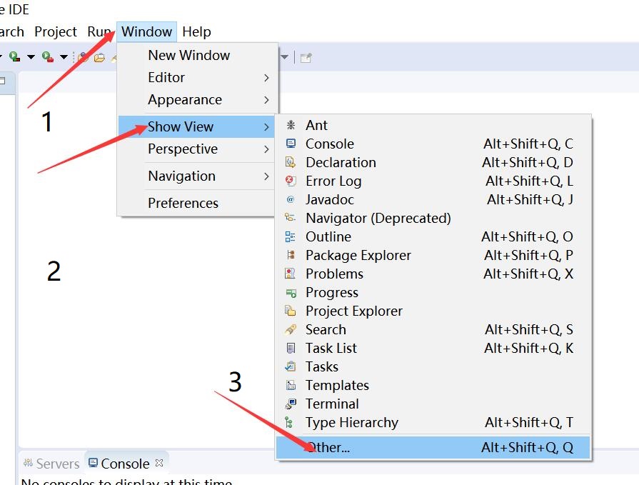Image resolution: width=639 pixels, height=485 pixels.
Task: Open Preferences from the Window menu
Action: (x=197, y=203)
